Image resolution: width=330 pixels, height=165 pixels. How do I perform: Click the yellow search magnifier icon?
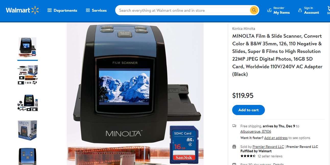coord(254,10)
